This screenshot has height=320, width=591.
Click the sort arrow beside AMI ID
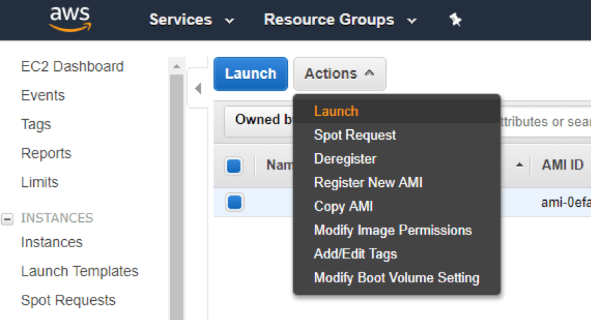[x=519, y=164]
